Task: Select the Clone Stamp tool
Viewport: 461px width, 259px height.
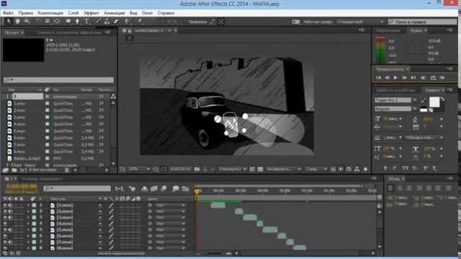Action: tap(107, 21)
